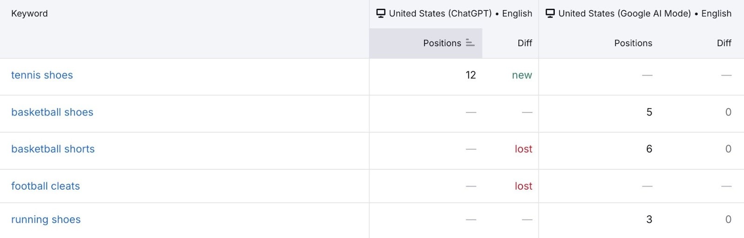
Task: Open the football cleats keyword link
Action: (x=46, y=186)
